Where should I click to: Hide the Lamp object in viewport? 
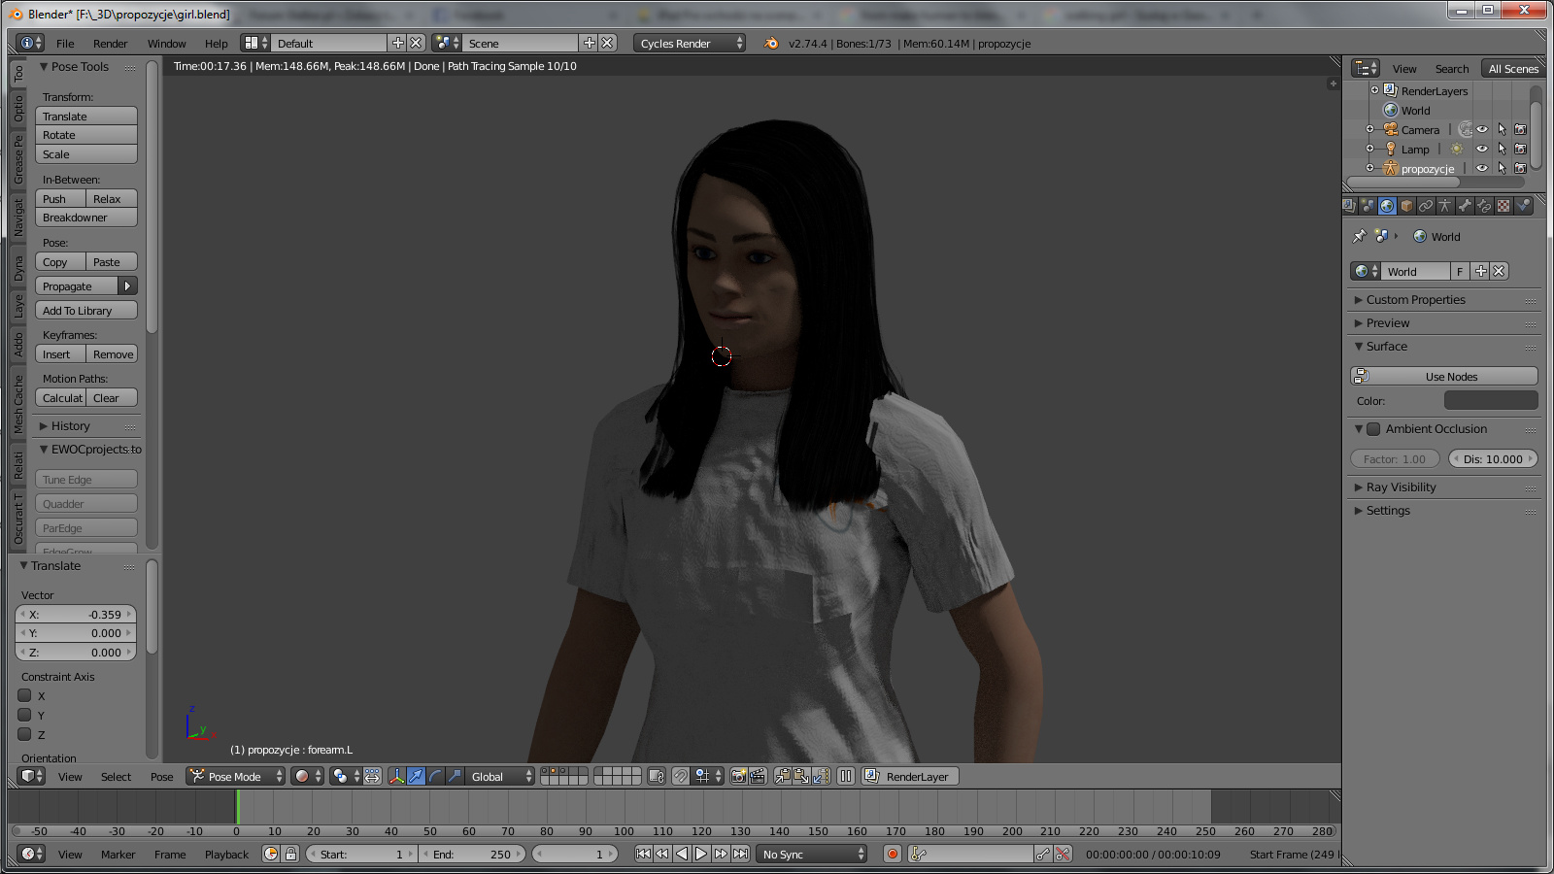click(x=1482, y=150)
